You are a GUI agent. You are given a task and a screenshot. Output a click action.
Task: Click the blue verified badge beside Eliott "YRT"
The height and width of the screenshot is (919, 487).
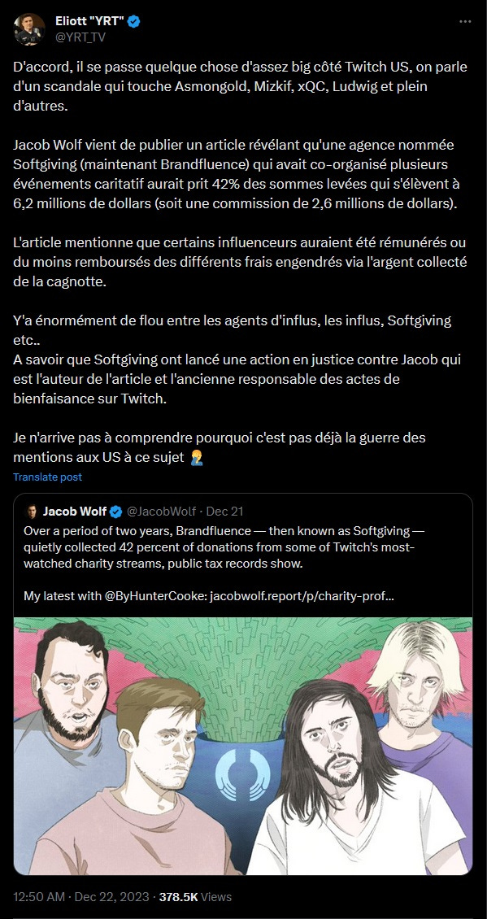click(x=134, y=22)
